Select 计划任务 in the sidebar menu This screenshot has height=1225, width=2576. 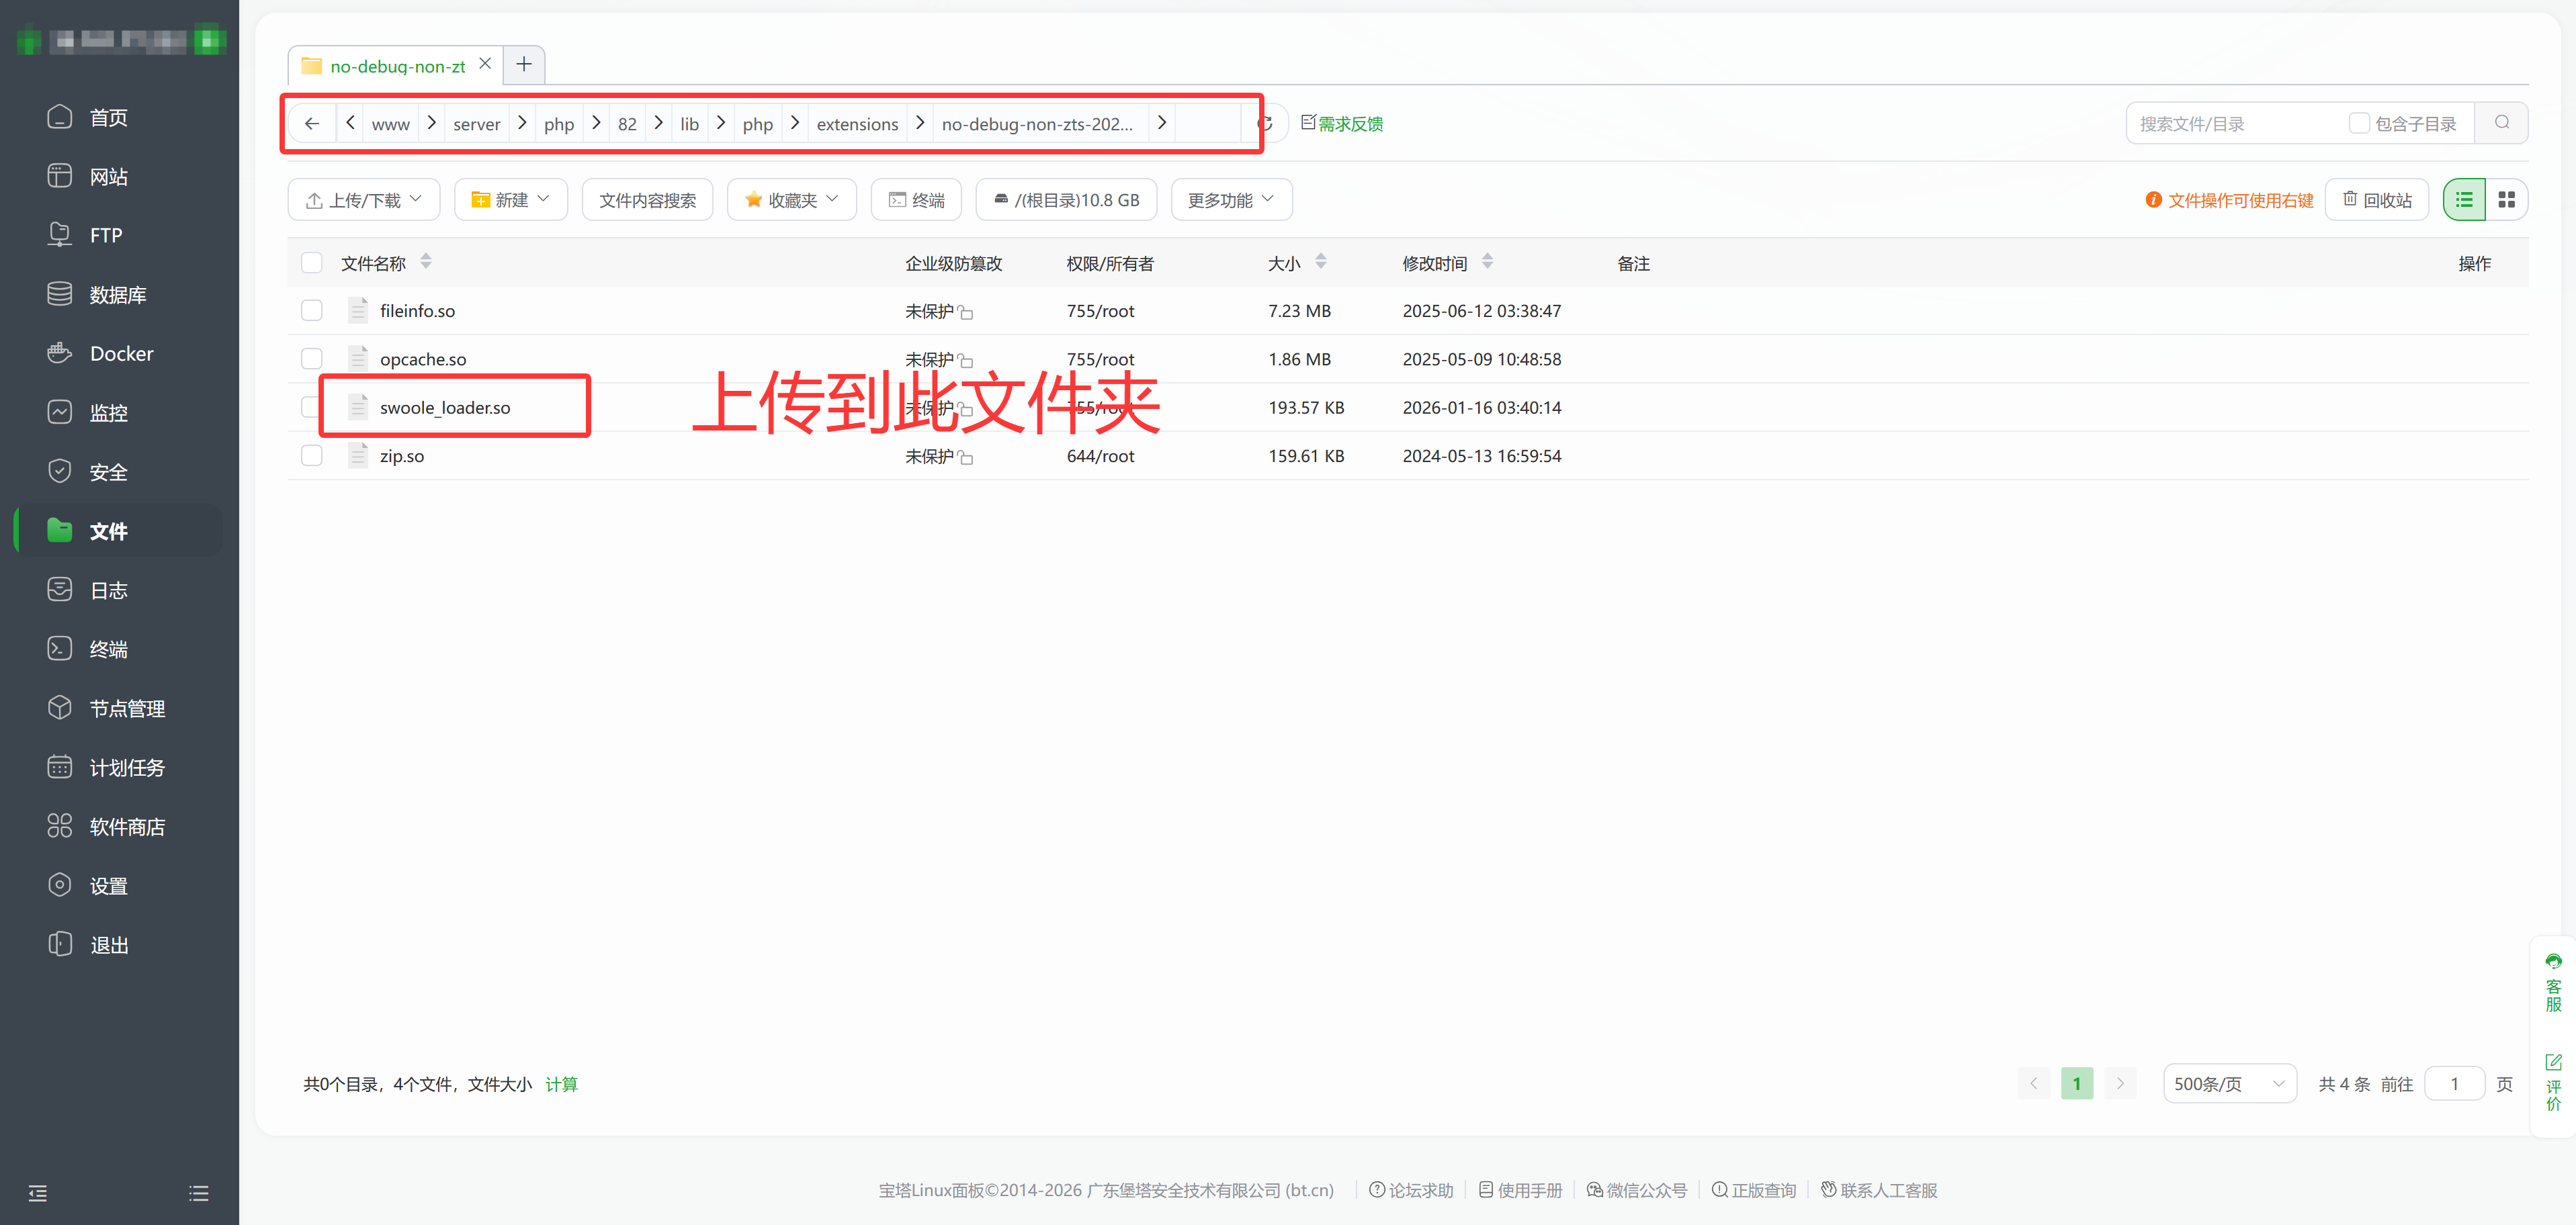[x=126, y=768]
